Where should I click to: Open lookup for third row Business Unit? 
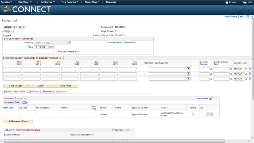pyautogui.click(x=246, y=79)
